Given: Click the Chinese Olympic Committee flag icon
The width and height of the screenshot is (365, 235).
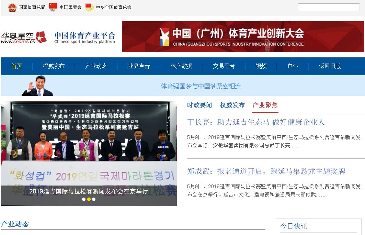Looking at the screenshot, I should (53, 8).
